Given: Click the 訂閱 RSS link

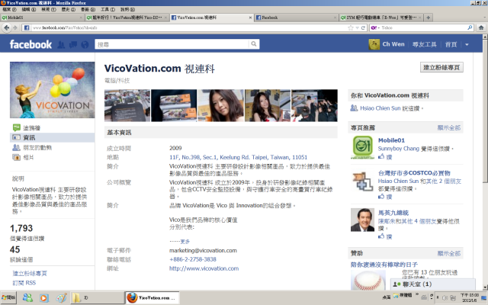Looking at the screenshot, I should (x=24, y=283).
